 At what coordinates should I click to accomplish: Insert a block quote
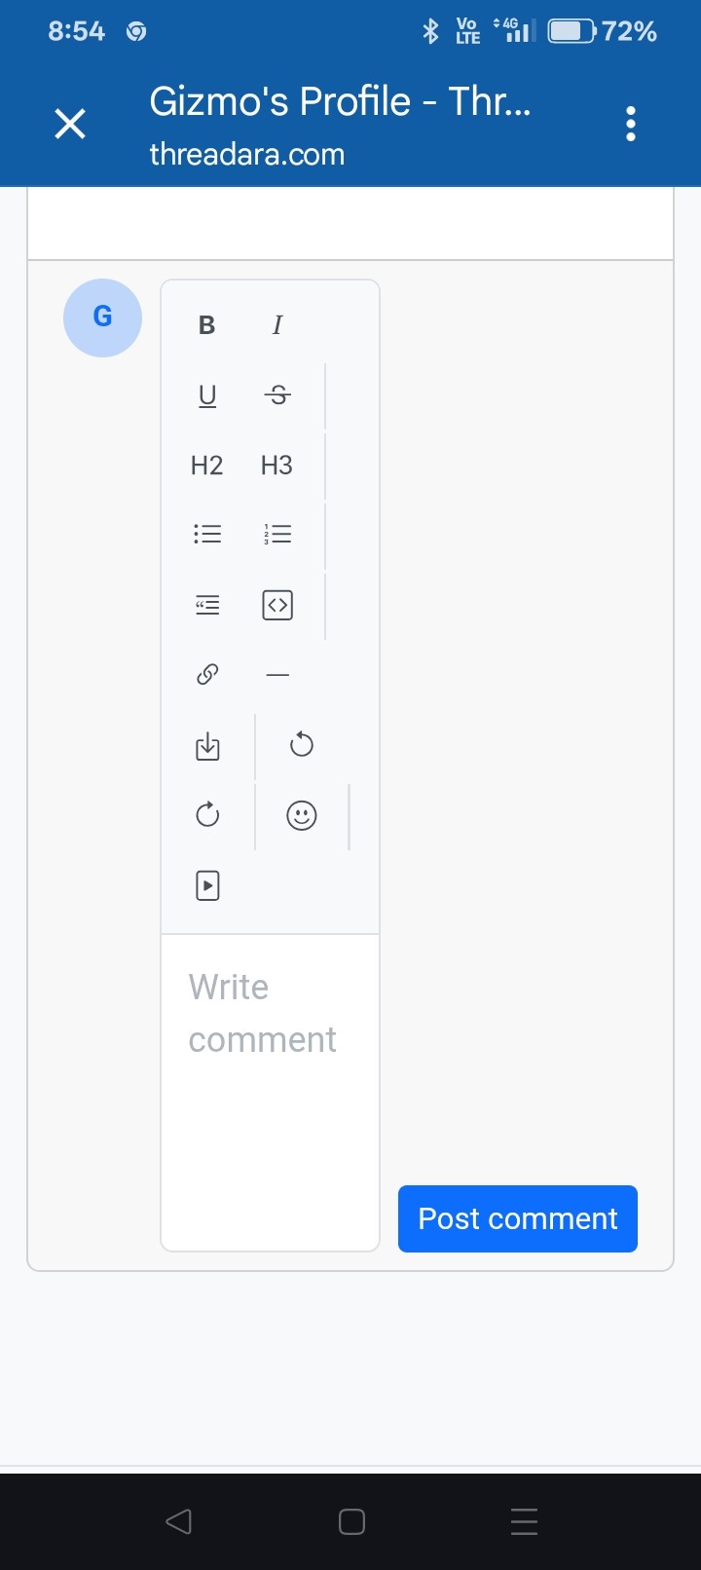207,605
